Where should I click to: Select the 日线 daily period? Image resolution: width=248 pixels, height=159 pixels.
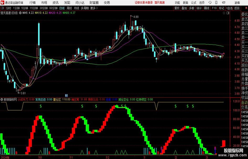pos(62,8)
